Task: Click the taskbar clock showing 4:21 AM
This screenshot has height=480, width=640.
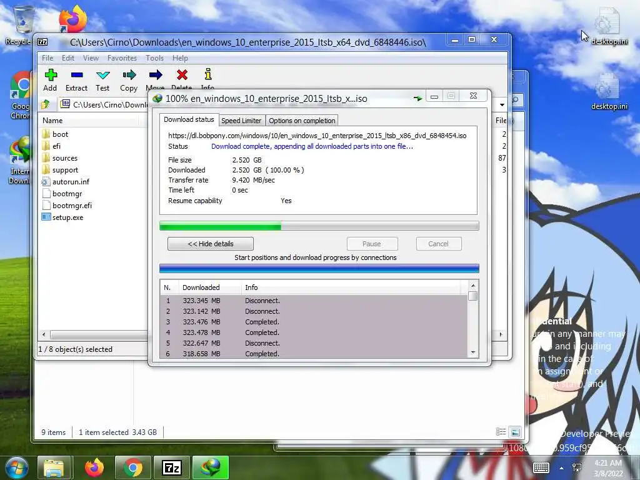Action: pos(607,467)
